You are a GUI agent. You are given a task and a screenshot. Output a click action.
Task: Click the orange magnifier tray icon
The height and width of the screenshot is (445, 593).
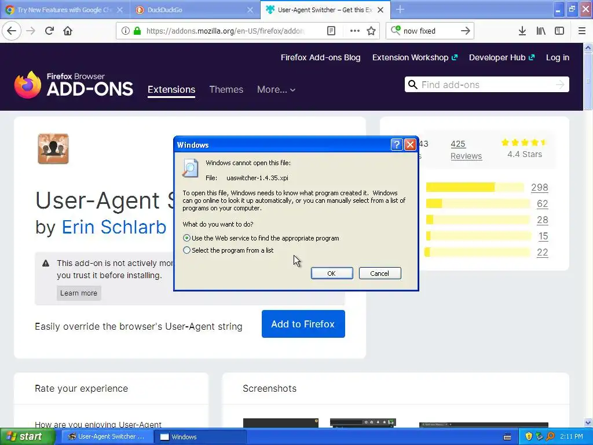[550, 437]
